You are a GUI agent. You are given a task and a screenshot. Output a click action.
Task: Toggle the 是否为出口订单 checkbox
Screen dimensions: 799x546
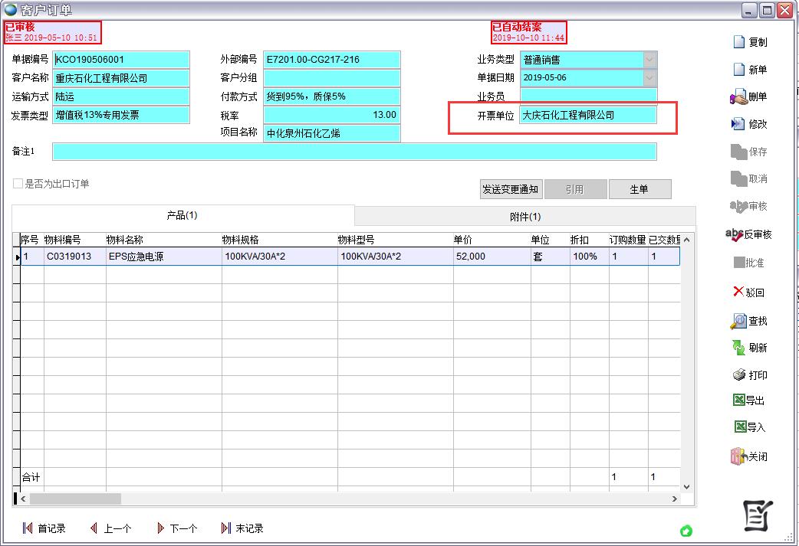[x=18, y=184]
